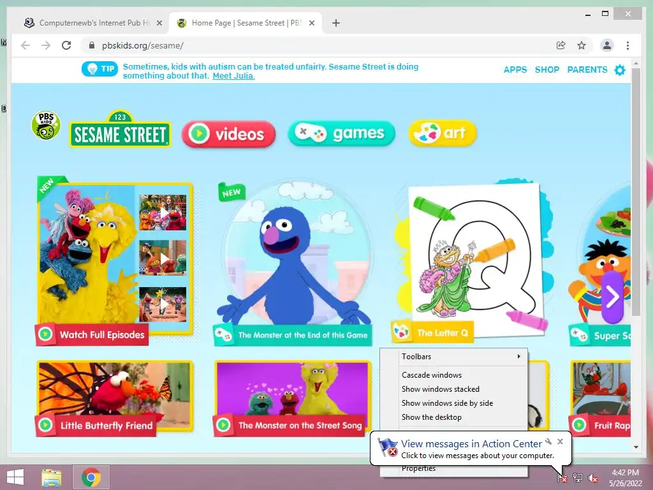Expand the Toolbars submenu
The image size is (653, 490).
click(x=462, y=357)
